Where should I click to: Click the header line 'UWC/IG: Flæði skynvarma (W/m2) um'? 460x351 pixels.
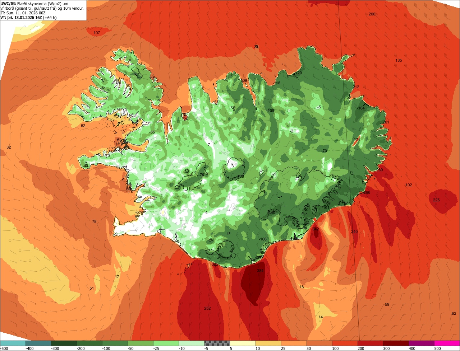coord(34,3)
